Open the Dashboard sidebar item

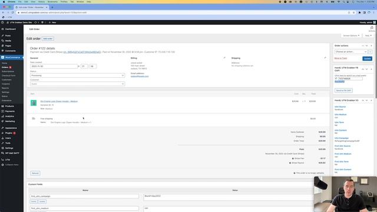11,29
